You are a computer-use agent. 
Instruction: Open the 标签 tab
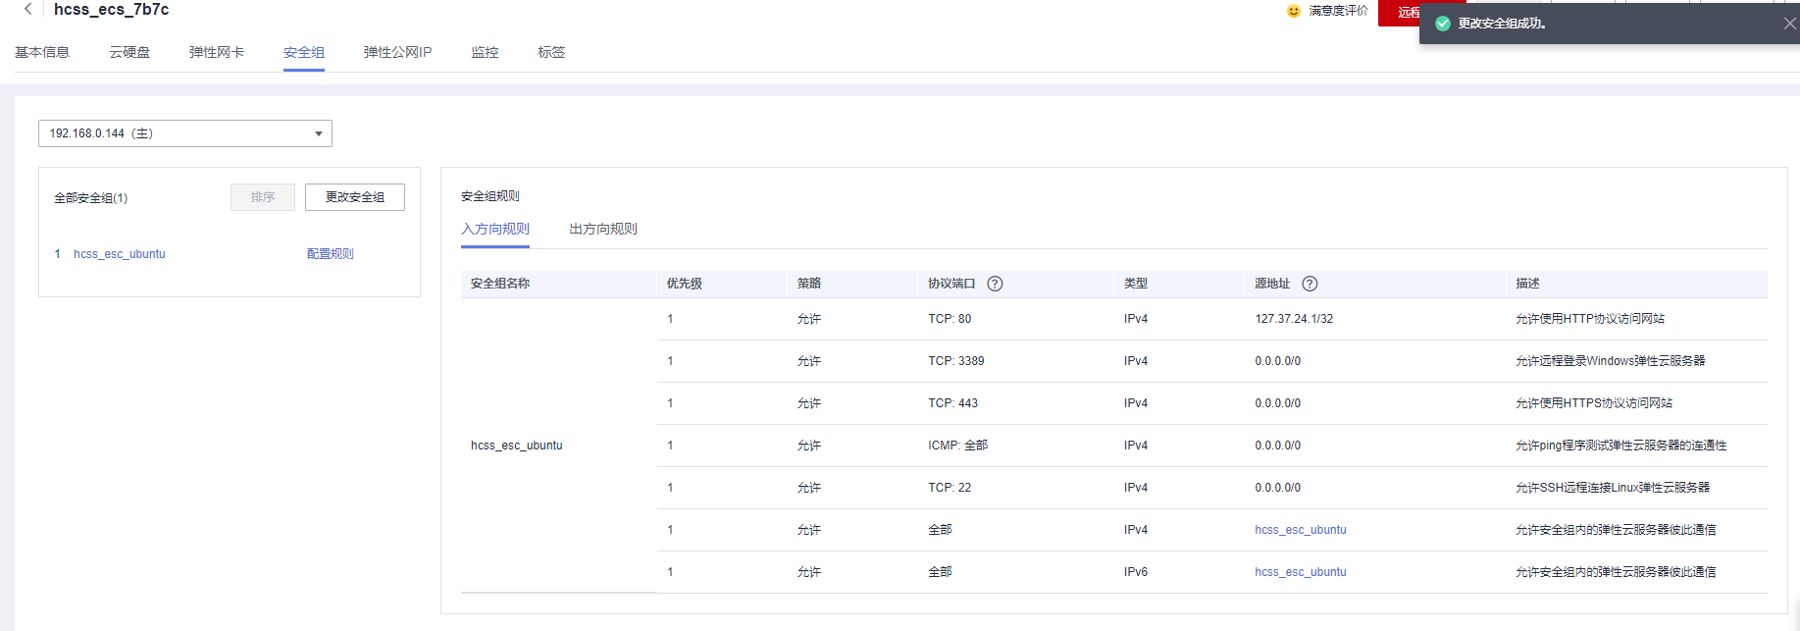[551, 52]
